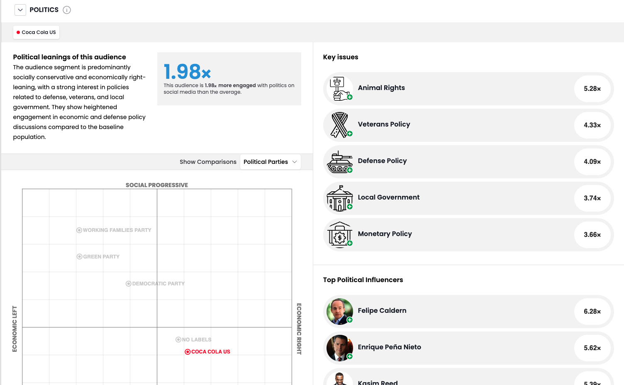This screenshot has height=385, width=624.
Task: Open Kasim Reed's profile photo
Action: (x=340, y=378)
